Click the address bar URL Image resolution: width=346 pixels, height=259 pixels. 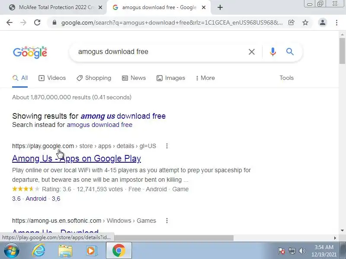172,22
